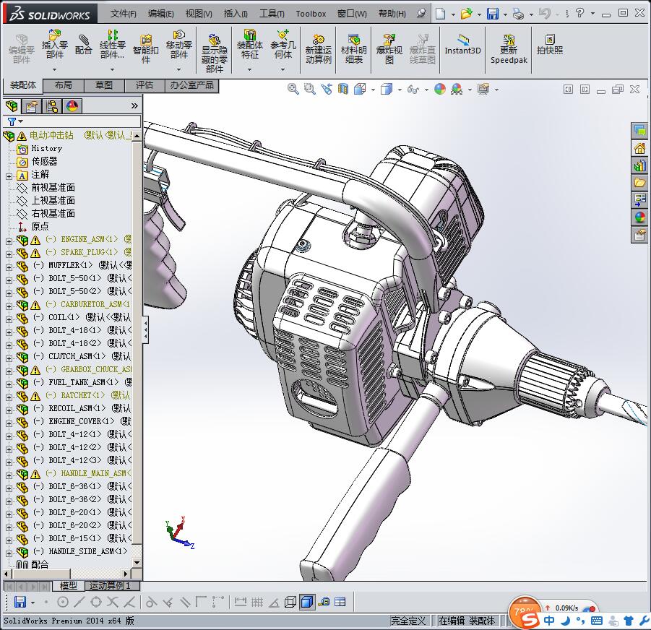Click the Zoom to Fit magnifier icon
Screen dimensions: 651x630
click(x=293, y=89)
